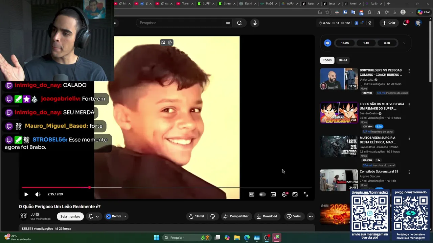Click the 15.2% stat pill
Image resolution: width=433 pixels, height=243 pixels.
[345, 43]
